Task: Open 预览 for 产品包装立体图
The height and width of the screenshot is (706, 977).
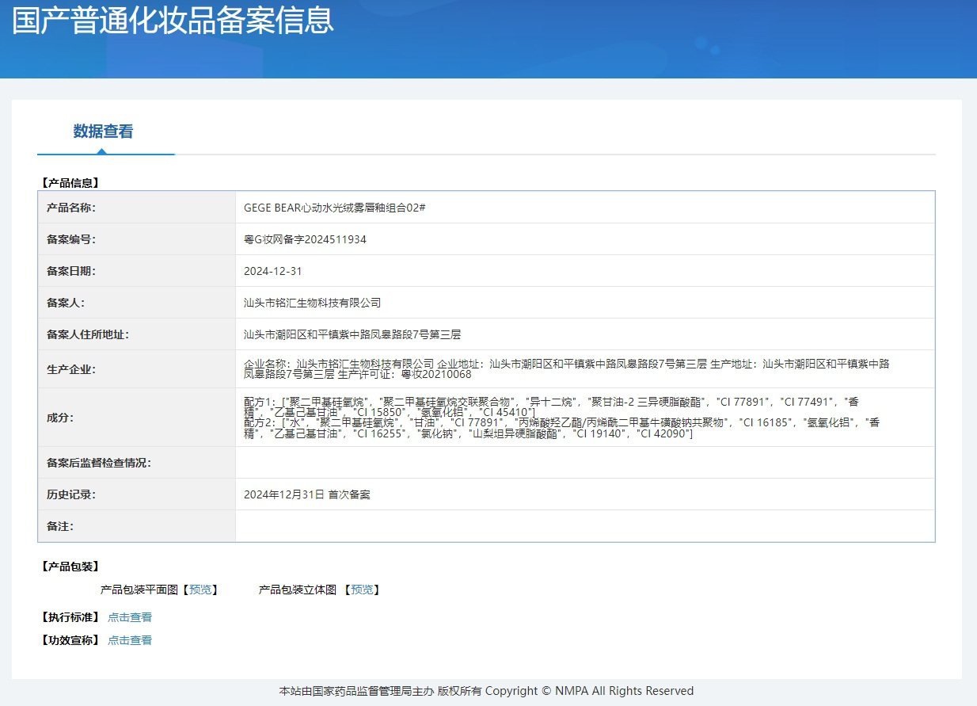Action: [x=363, y=590]
